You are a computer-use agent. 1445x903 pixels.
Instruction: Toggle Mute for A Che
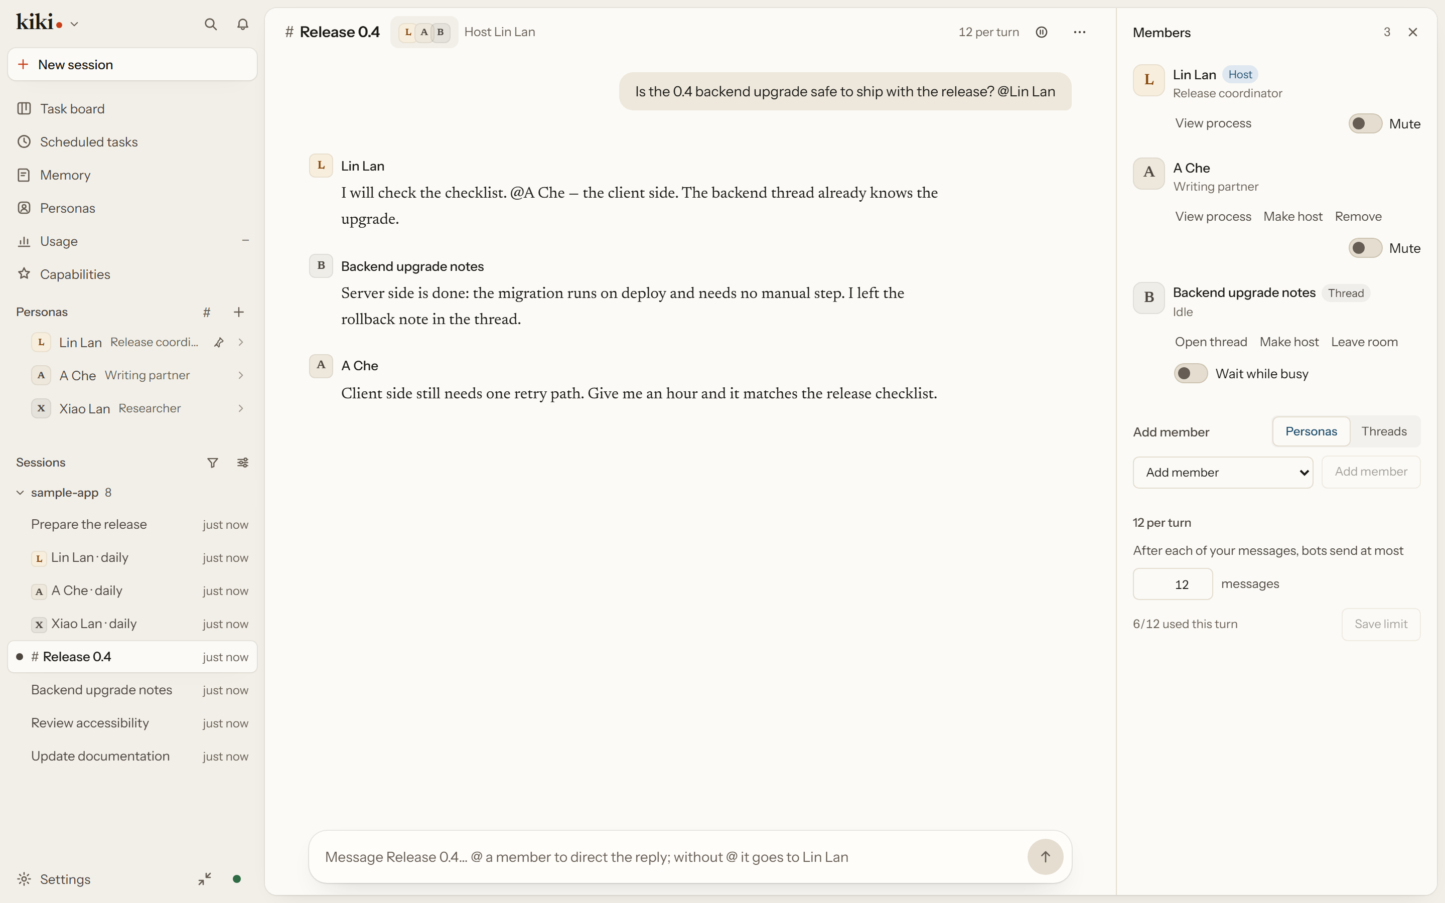(1365, 248)
